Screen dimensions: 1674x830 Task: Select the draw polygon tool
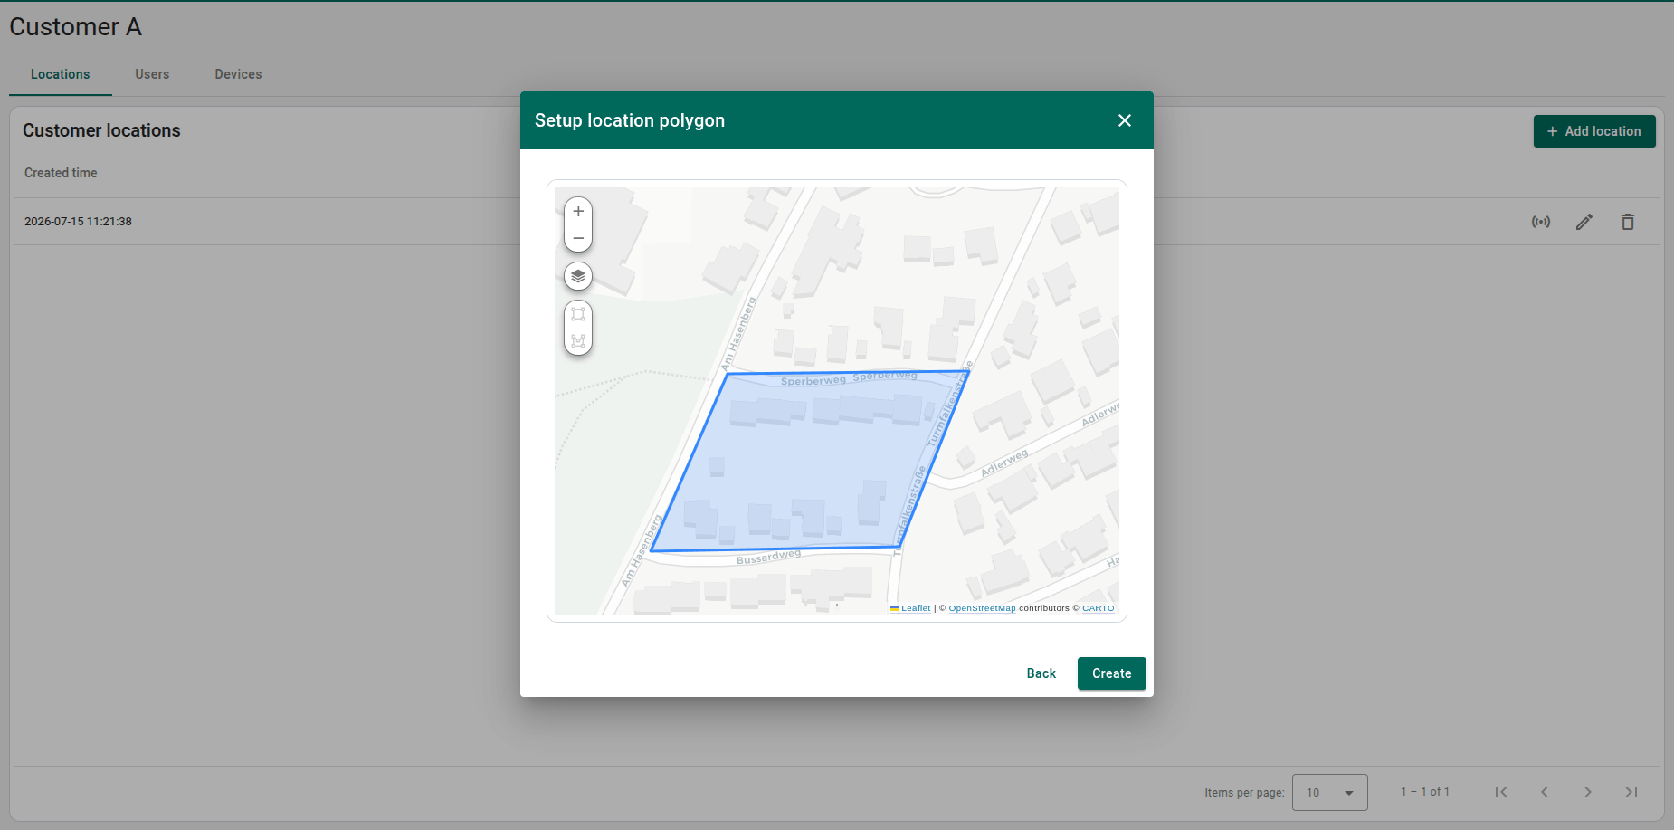coord(578,315)
